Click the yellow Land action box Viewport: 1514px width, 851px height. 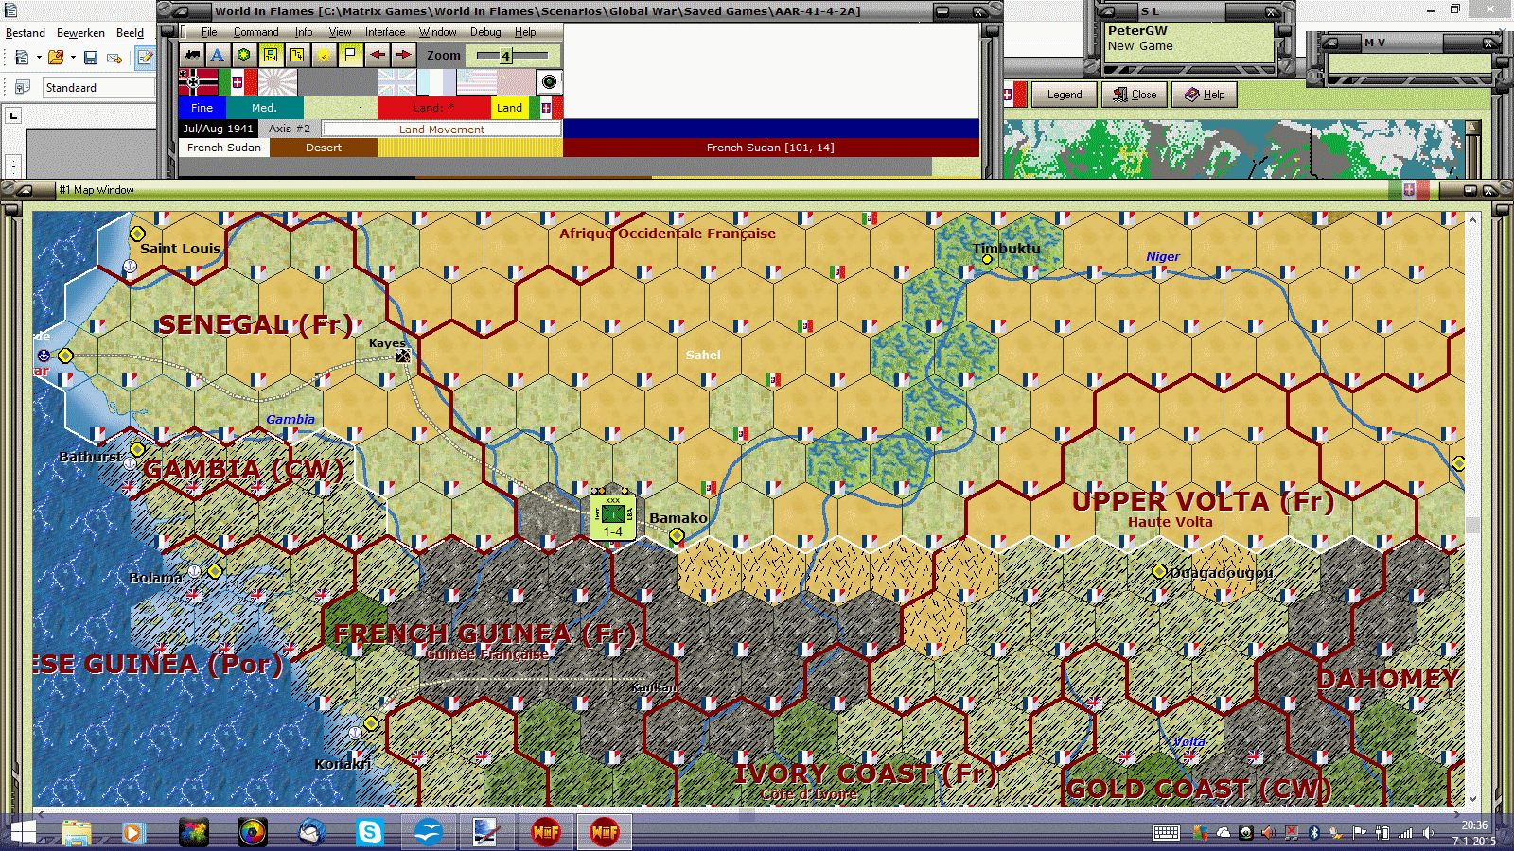509,108
